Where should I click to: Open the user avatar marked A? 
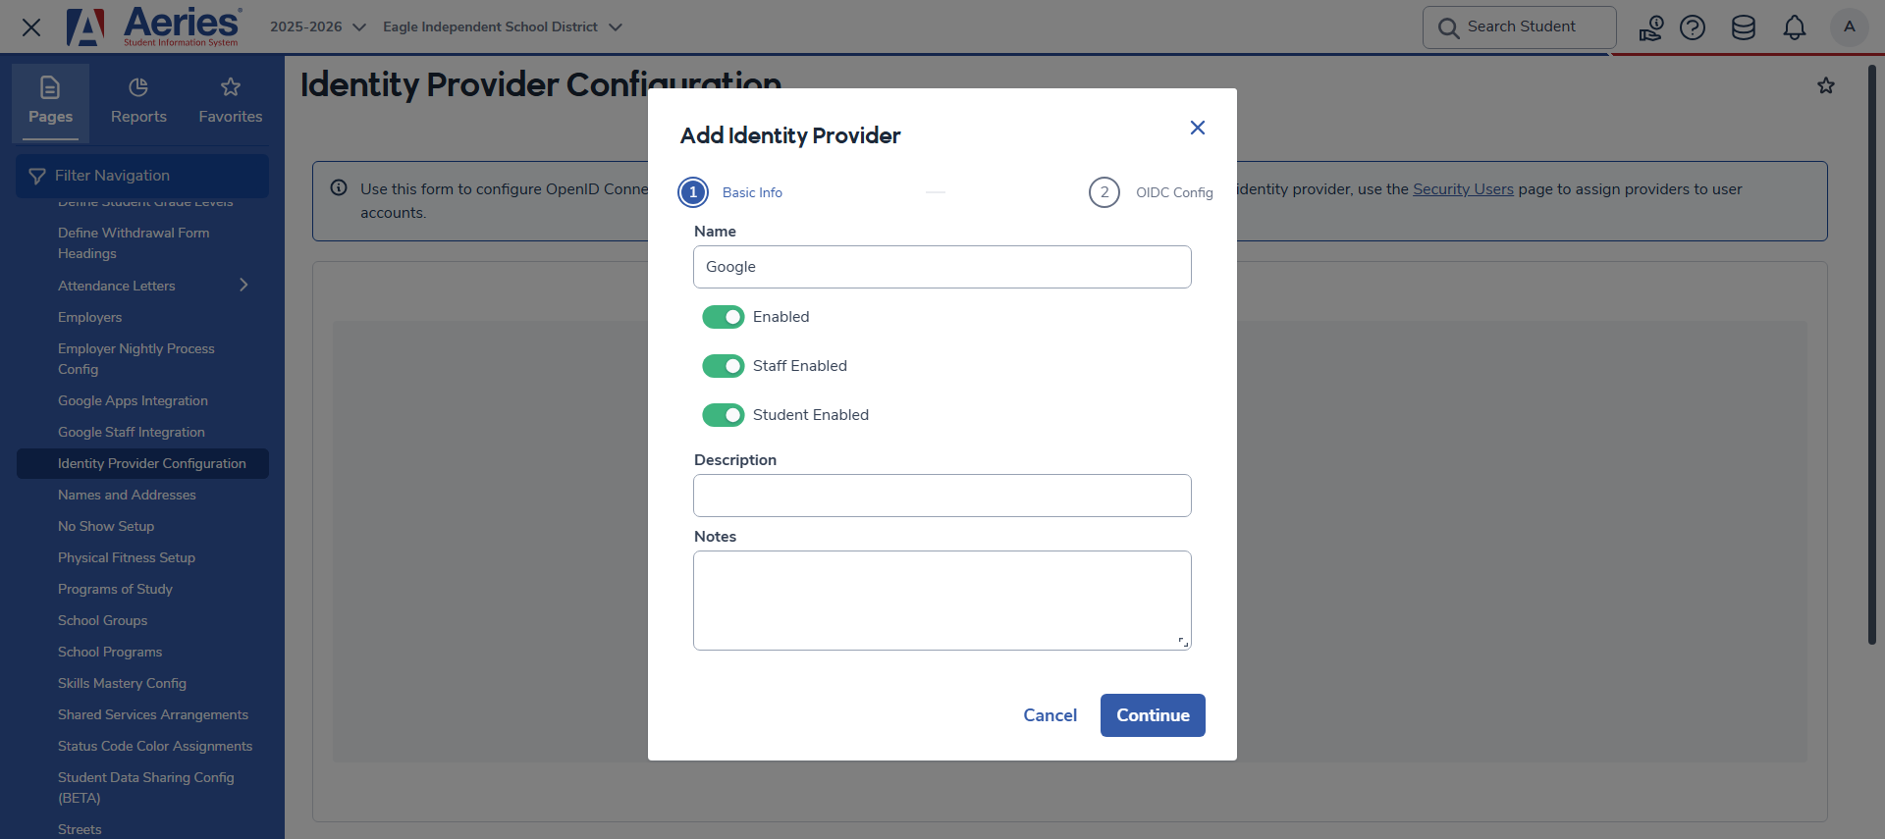pos(1850,27)
